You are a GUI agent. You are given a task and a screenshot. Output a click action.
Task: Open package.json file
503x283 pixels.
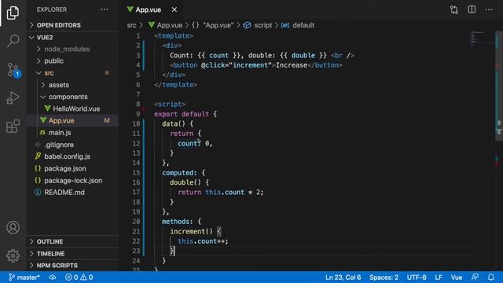coord(73,168)
